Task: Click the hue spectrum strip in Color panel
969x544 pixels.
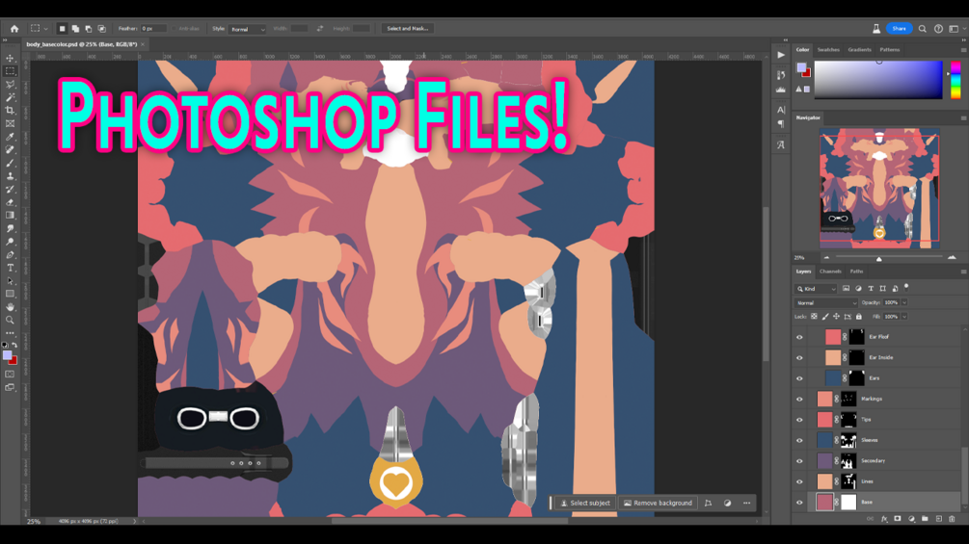Action: 956,80
